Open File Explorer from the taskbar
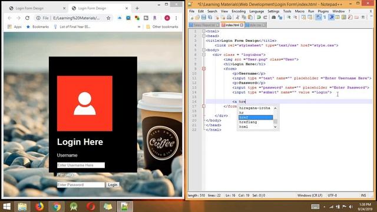 point(22,207)
